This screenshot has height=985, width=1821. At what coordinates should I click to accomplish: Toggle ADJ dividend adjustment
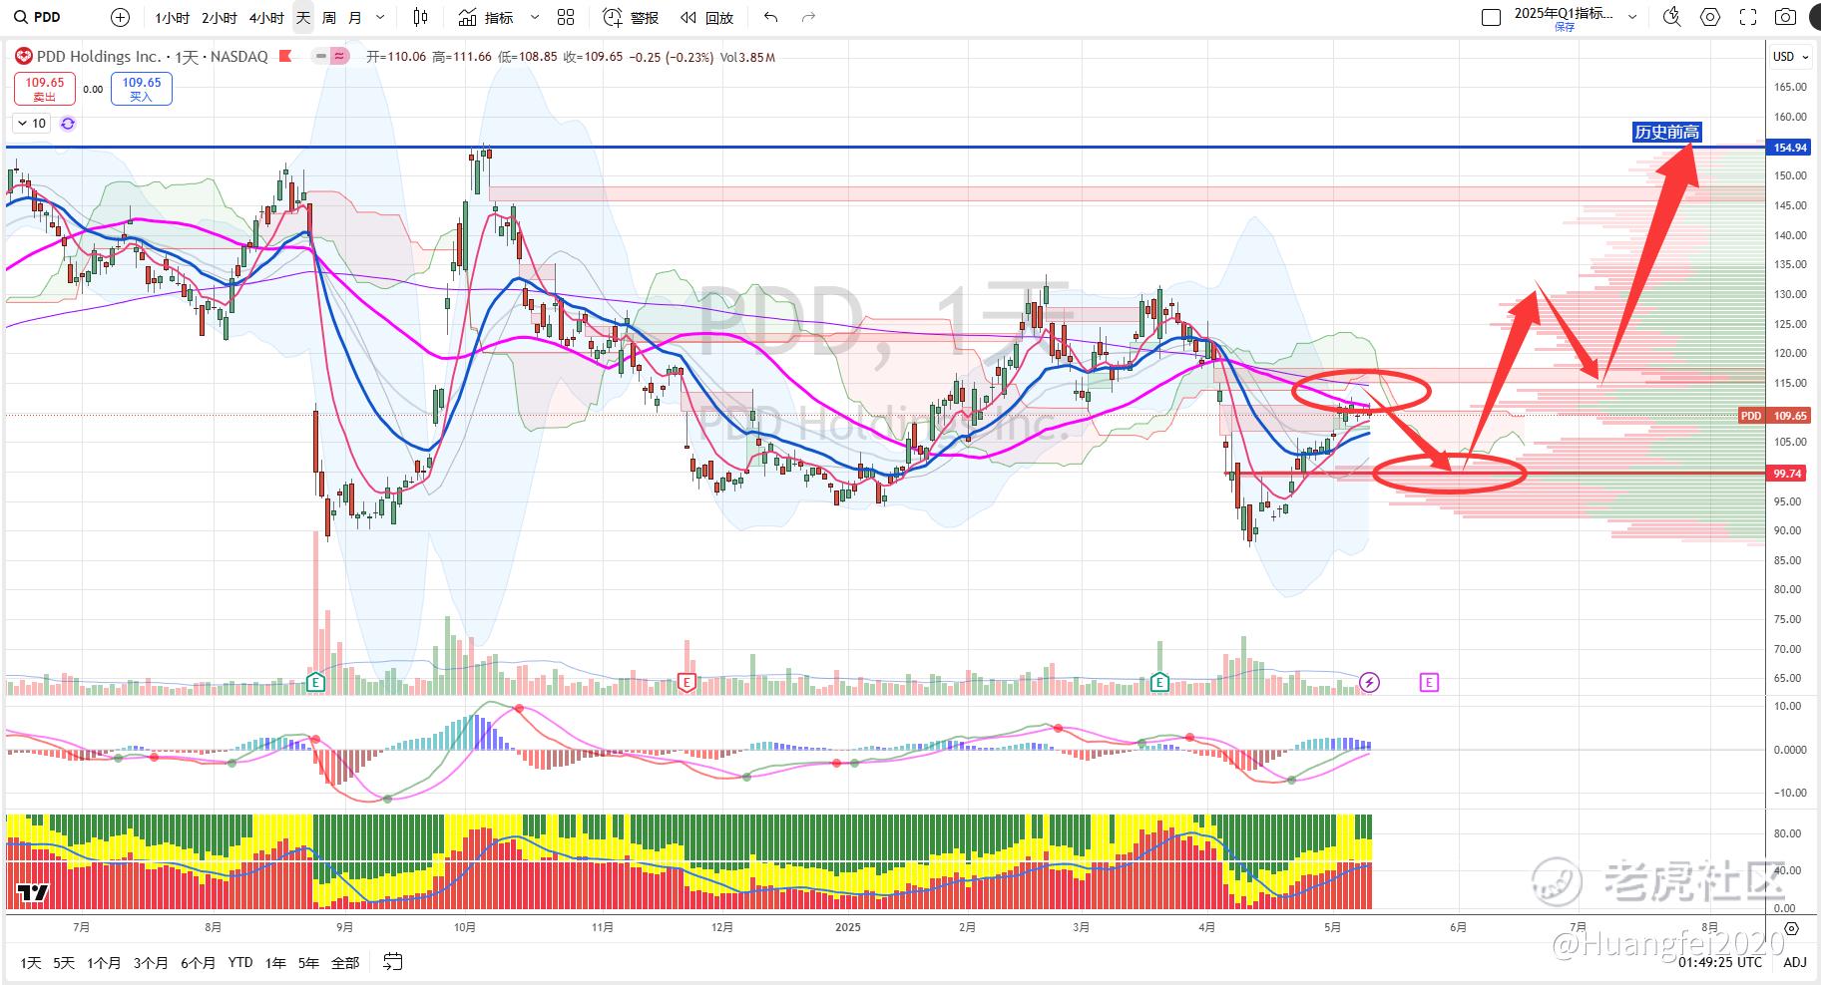[x=1794, y=962]
